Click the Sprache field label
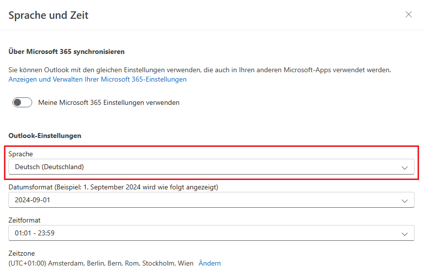The image size is (424, 272). tap(21, 154)
